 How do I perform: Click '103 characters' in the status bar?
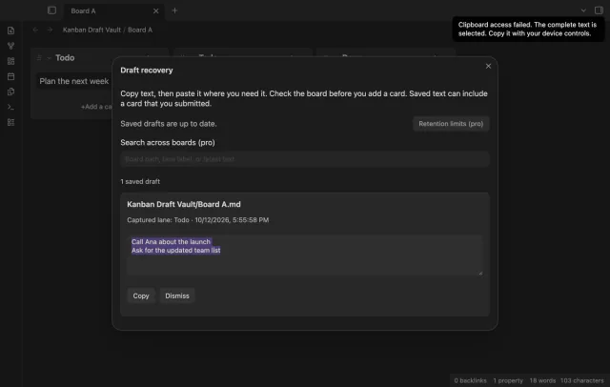[x=582, y=380]
